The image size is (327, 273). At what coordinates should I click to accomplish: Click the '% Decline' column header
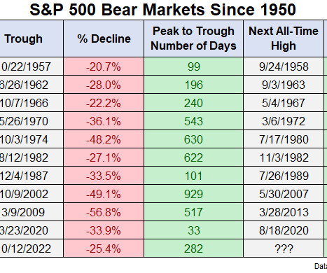coord(104,38)
